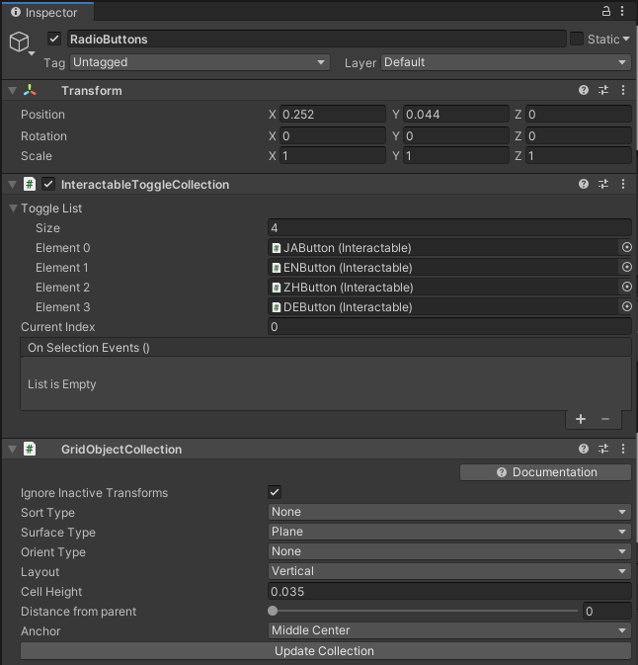The width and height of the screenshot is (638, 665).
Task: Collapse the Toggle List foldout
Action: tap(13, 208)
